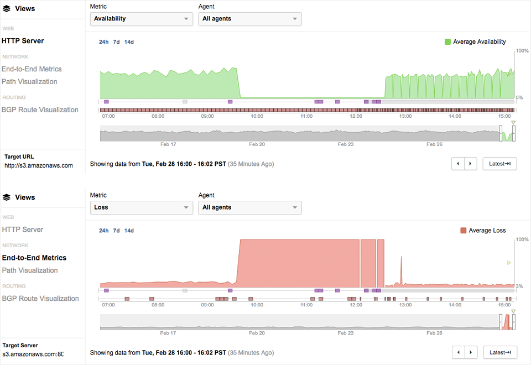
Task: Click the Views layers icon above HTTP Server panel
Action: coord(7,9)
